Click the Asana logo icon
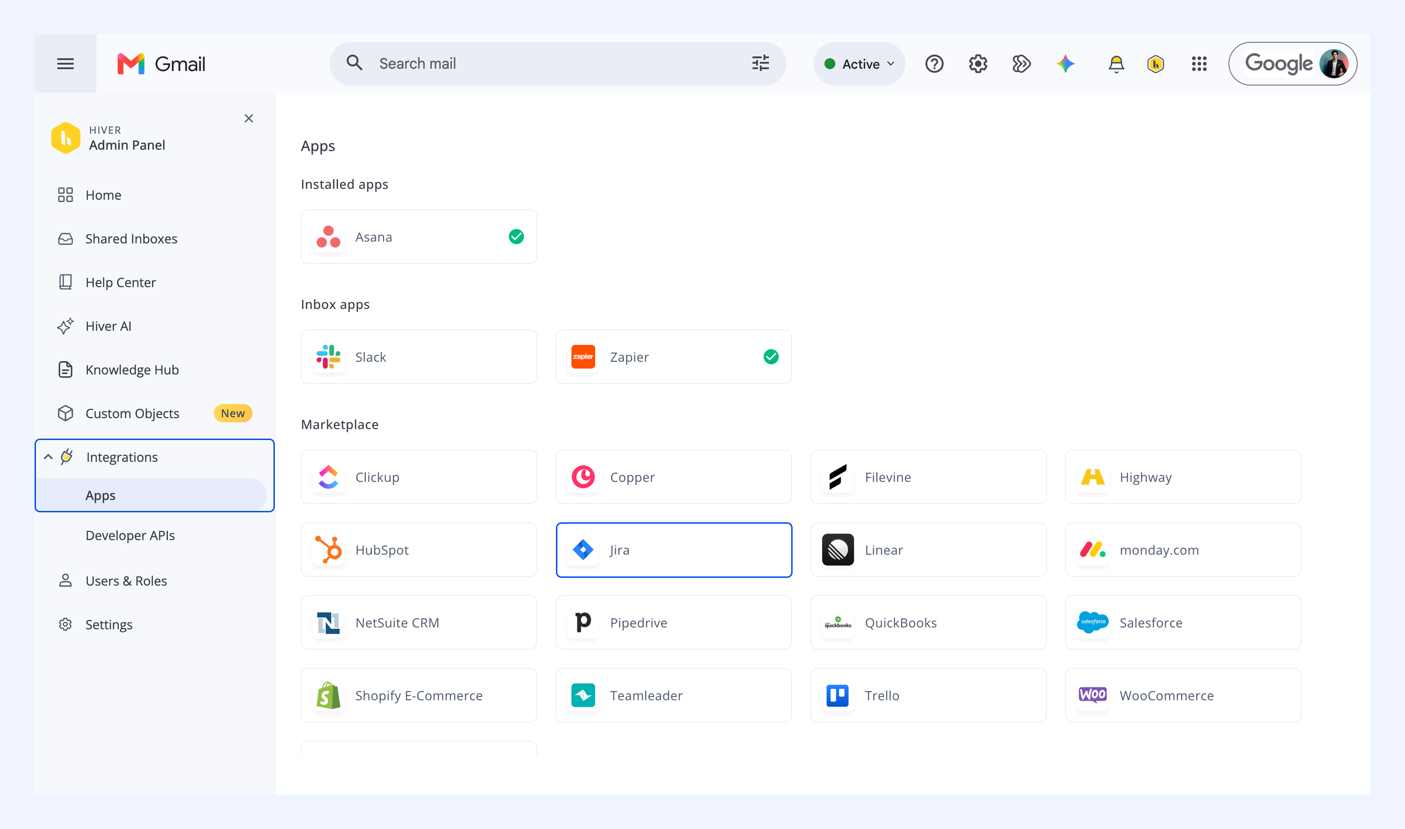Viewport: 1405px width, 829px height. pyautogui.click(x=329, y=237)
